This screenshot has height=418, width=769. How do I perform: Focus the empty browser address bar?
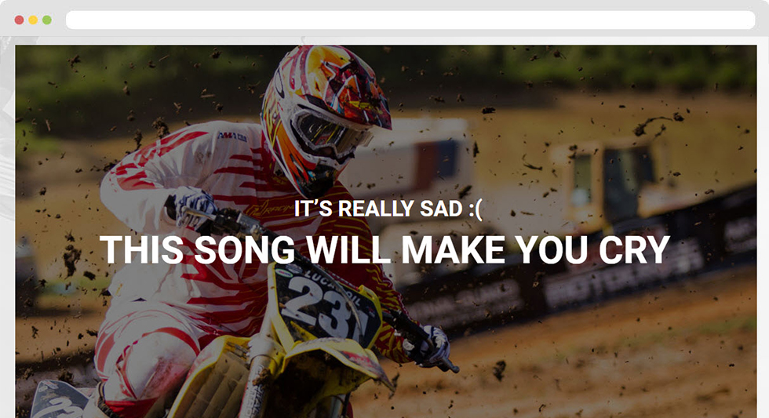(410, 20)
